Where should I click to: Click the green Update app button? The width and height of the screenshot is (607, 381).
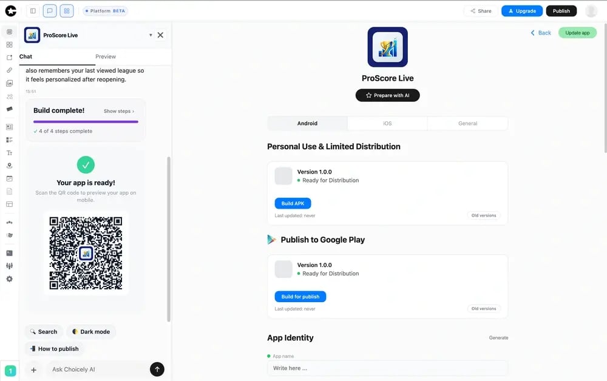coord(577,33)
